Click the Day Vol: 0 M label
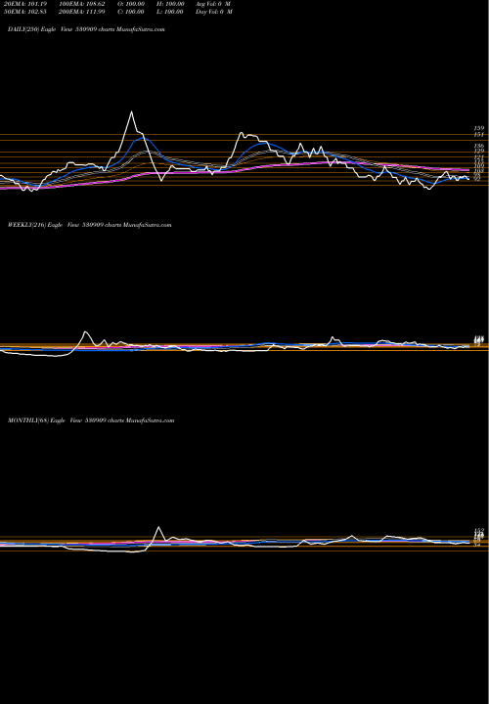 (x=214, y=12)
